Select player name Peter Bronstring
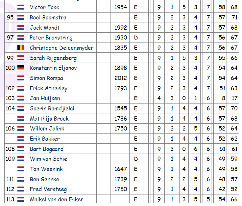The image size is (242, 206). [51, 38]
